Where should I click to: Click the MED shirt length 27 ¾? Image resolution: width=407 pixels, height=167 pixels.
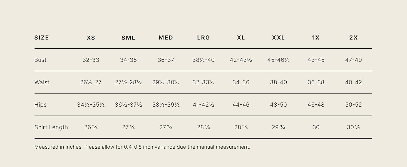(166, 127)
